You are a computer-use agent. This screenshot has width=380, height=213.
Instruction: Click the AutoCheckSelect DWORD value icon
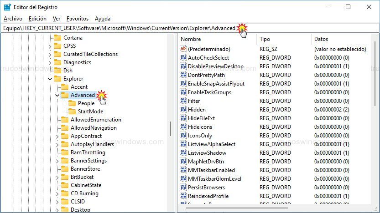coord(183,58)
